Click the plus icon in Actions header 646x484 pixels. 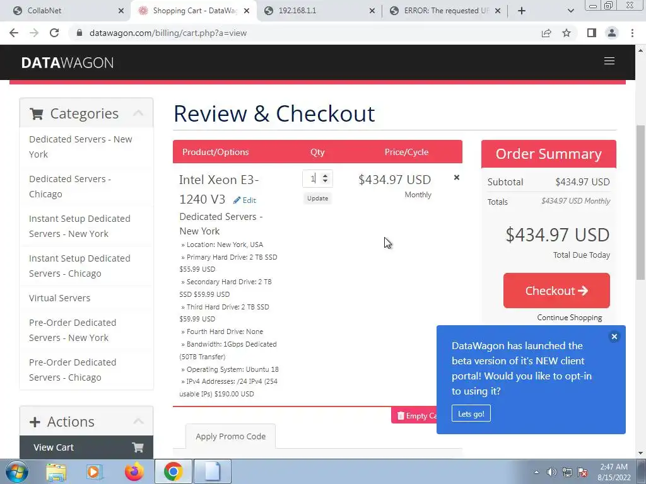(35, 422)
